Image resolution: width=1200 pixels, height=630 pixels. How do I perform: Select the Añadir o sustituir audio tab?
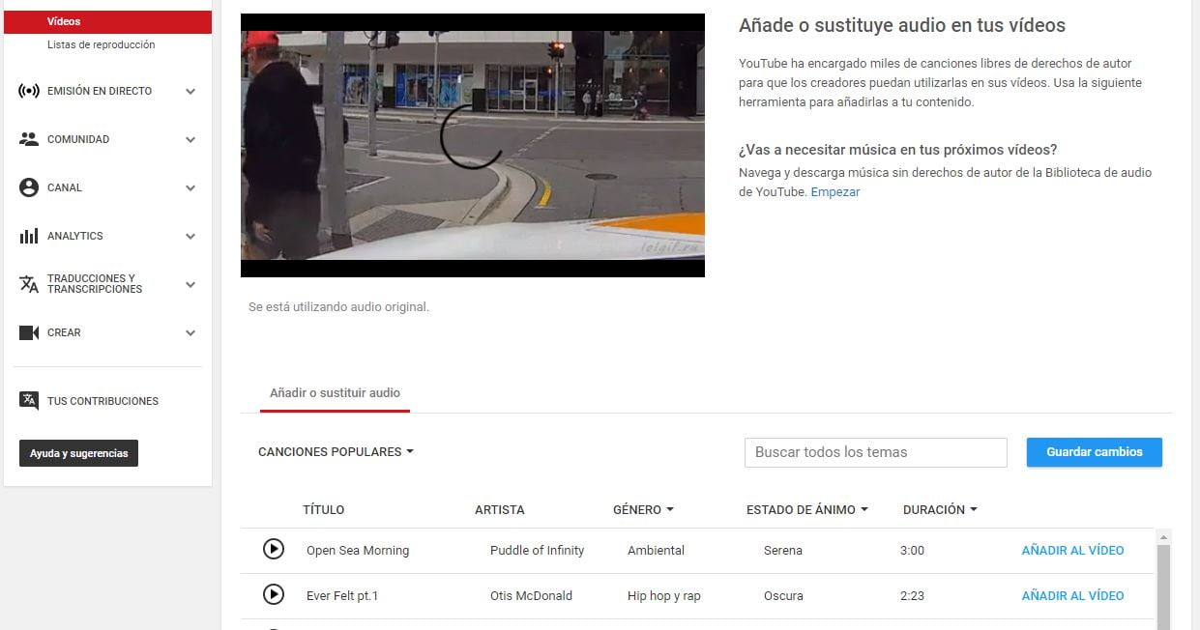tap(335, 393)
